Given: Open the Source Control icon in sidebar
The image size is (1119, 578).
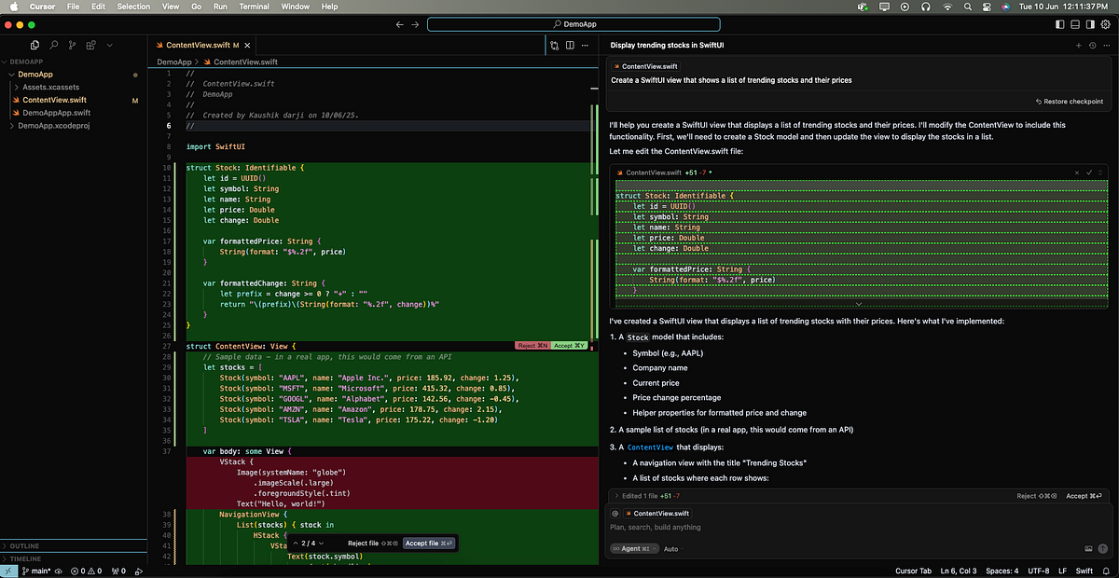Looking at the screenshot, I should pyautogui.click(x=73, y=45).
